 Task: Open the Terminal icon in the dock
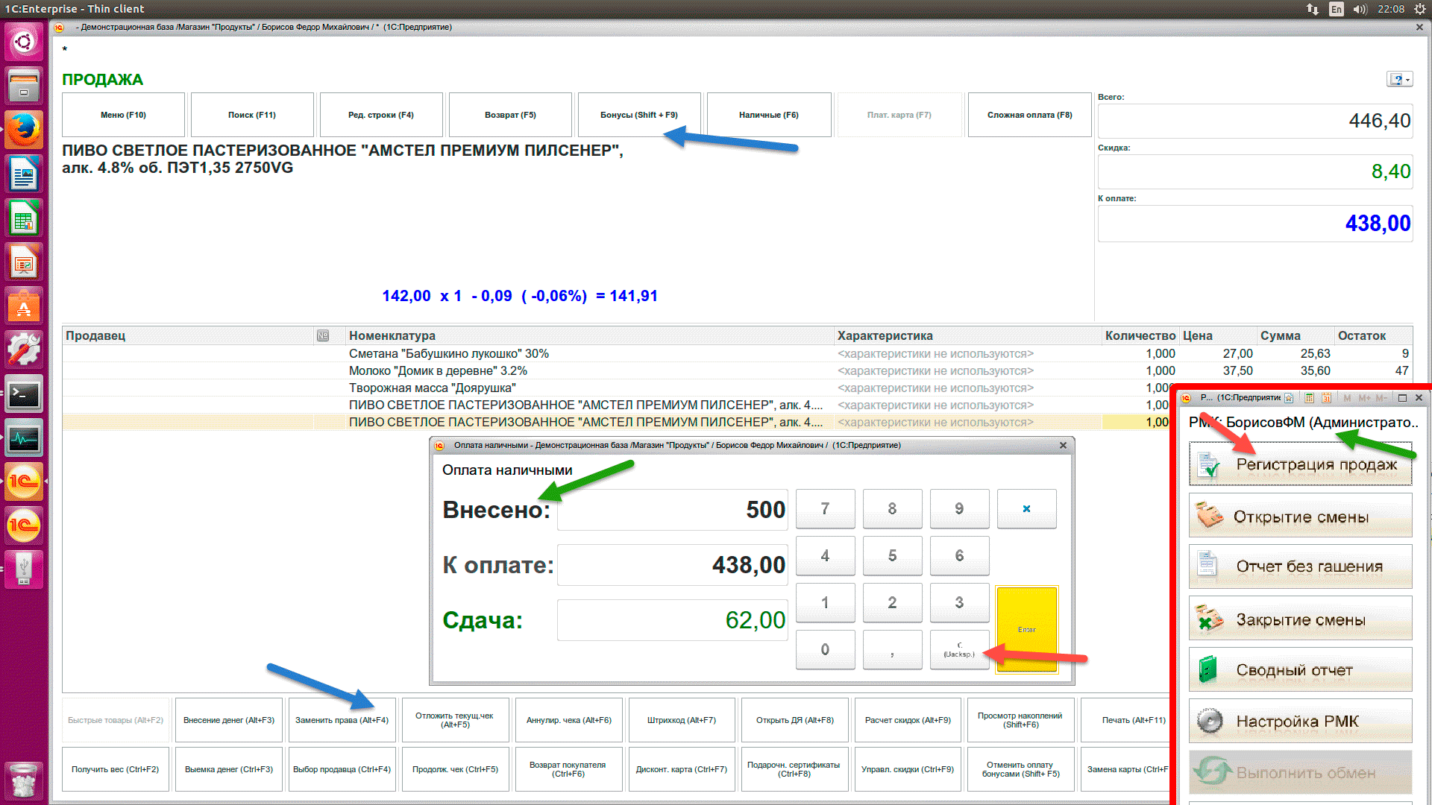click(x=24, y=394)
